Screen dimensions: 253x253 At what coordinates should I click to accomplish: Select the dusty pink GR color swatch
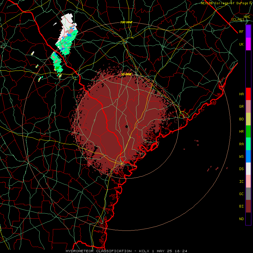pyautogui.click(x=248, y=107)
